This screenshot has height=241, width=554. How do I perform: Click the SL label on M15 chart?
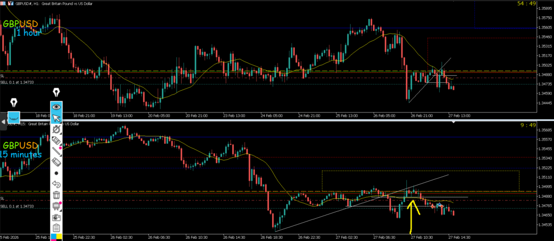click(x=3, y=199)
